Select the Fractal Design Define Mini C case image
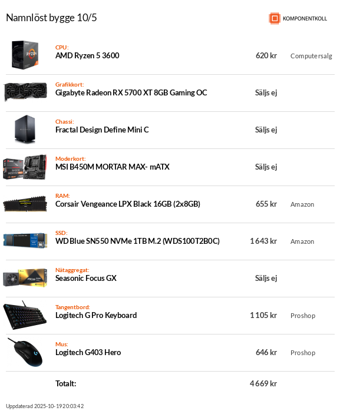Screen dimensions: 340x414 pos(25,129)
